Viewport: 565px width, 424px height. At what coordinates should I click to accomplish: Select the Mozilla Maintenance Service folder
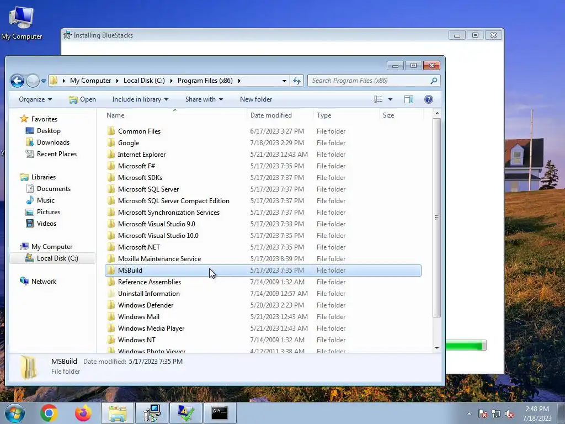(159, 259)
